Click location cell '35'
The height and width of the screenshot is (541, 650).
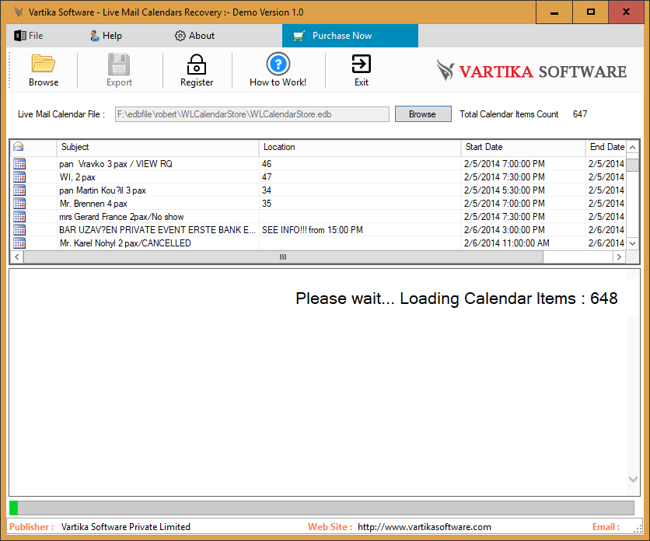click(267, 204)
